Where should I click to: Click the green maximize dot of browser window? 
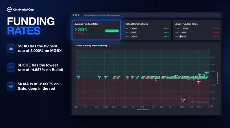(79, 15)
